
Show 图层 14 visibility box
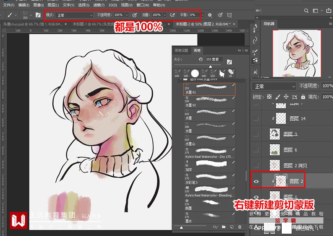tap(256, 119)
